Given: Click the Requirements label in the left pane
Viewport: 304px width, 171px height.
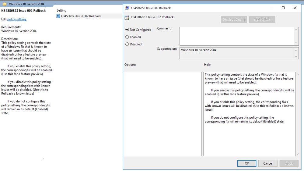Looking at the screenshot, I should coord(11,27).
